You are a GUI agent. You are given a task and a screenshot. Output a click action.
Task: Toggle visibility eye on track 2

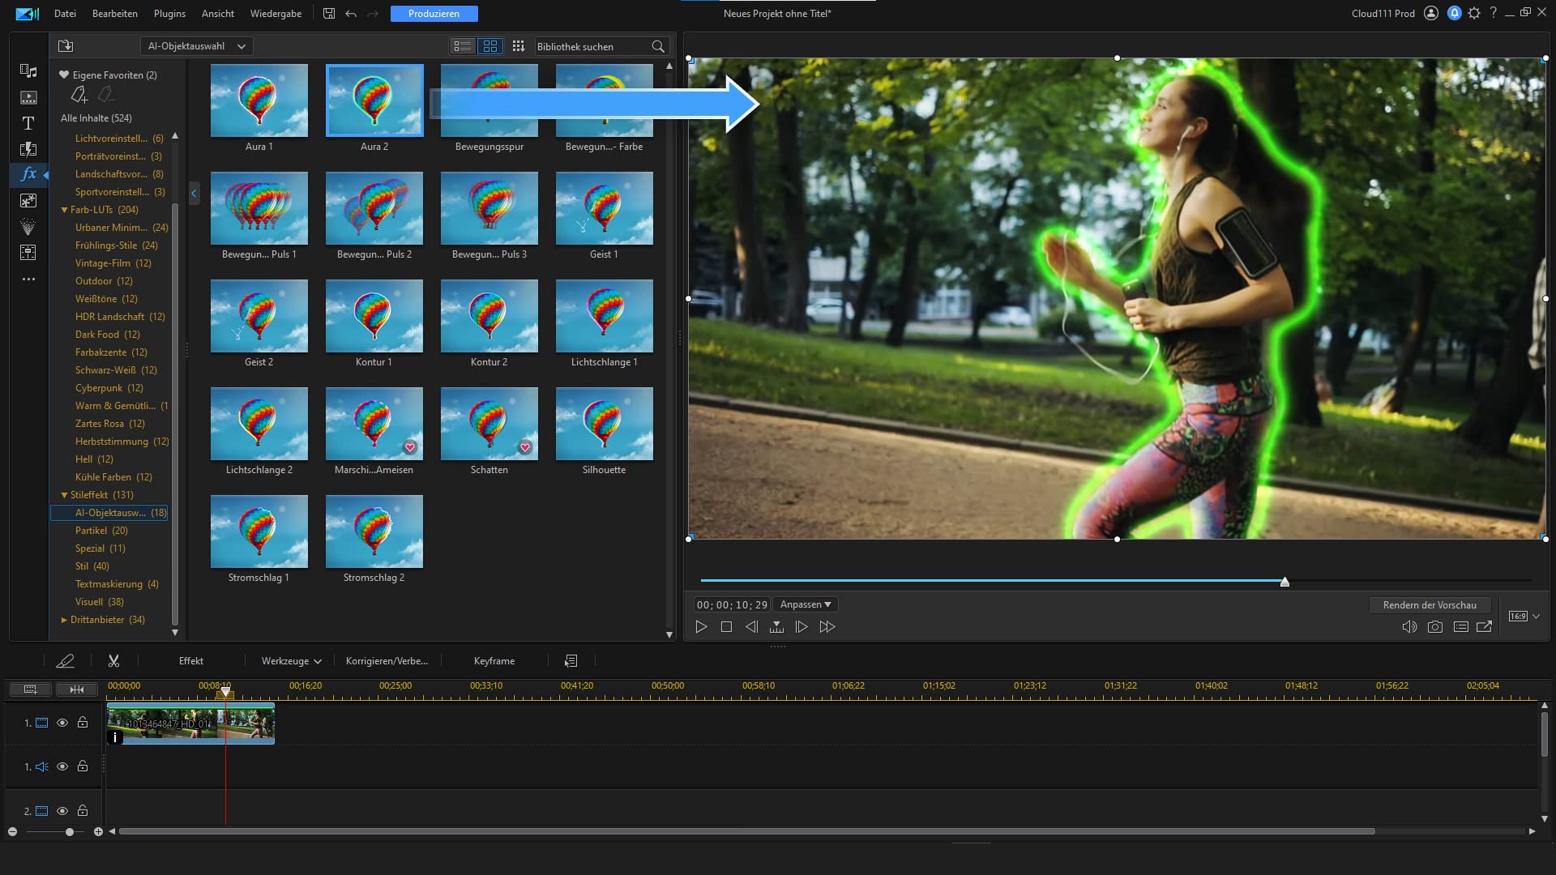(62, 810)
